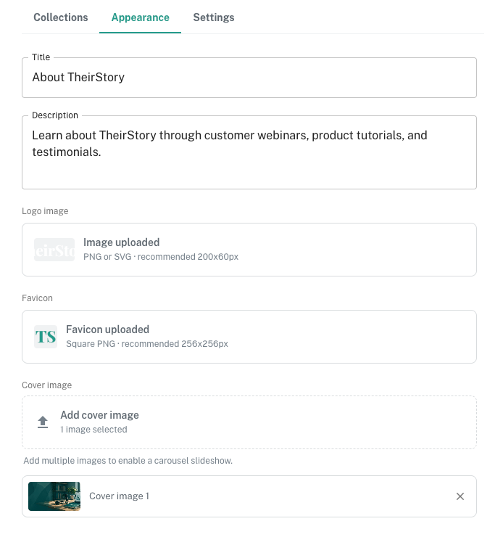495x537 pixels.
Task: Click the upload arrow icon for cover image
Action: 43,422
